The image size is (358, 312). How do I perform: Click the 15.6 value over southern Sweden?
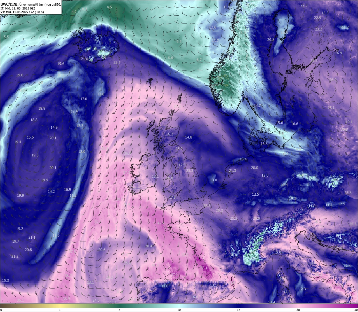279,123
